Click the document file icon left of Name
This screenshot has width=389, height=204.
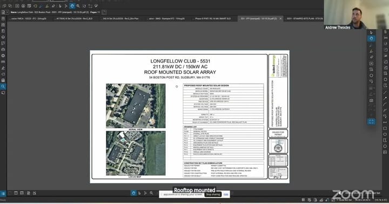[3, 12]
